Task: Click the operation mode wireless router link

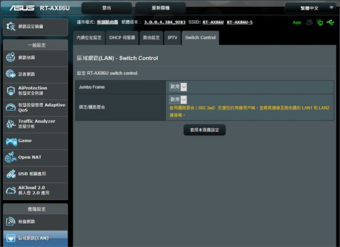Action: (107, 22)
